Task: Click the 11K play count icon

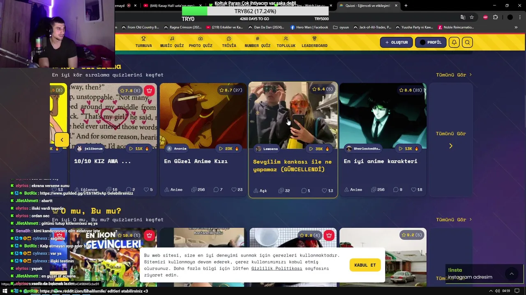Action: (x=131, y=148)
